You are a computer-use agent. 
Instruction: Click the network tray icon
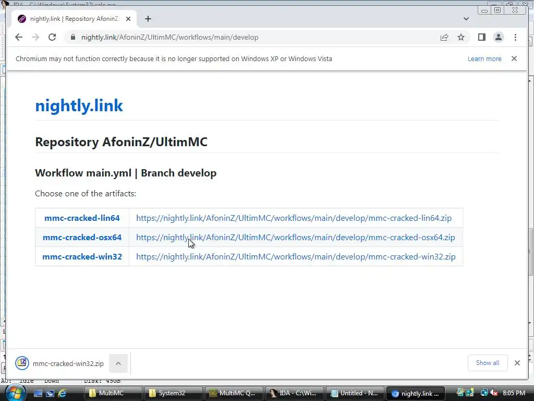(x=484, y=393)
